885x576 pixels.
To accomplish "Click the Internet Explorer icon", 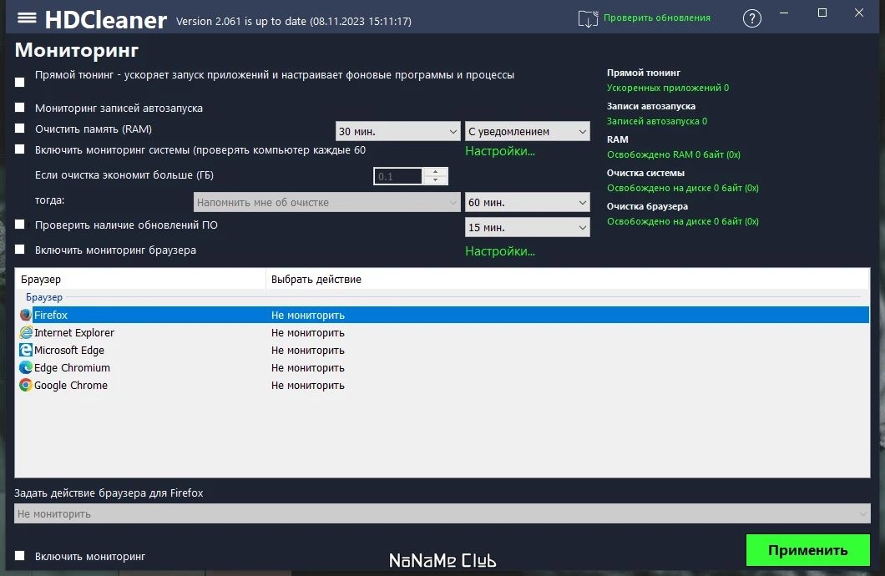I will tap(25, 332).
